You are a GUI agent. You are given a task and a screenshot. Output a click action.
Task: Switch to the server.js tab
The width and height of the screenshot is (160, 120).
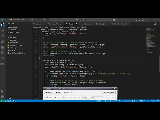pos(38,24)
